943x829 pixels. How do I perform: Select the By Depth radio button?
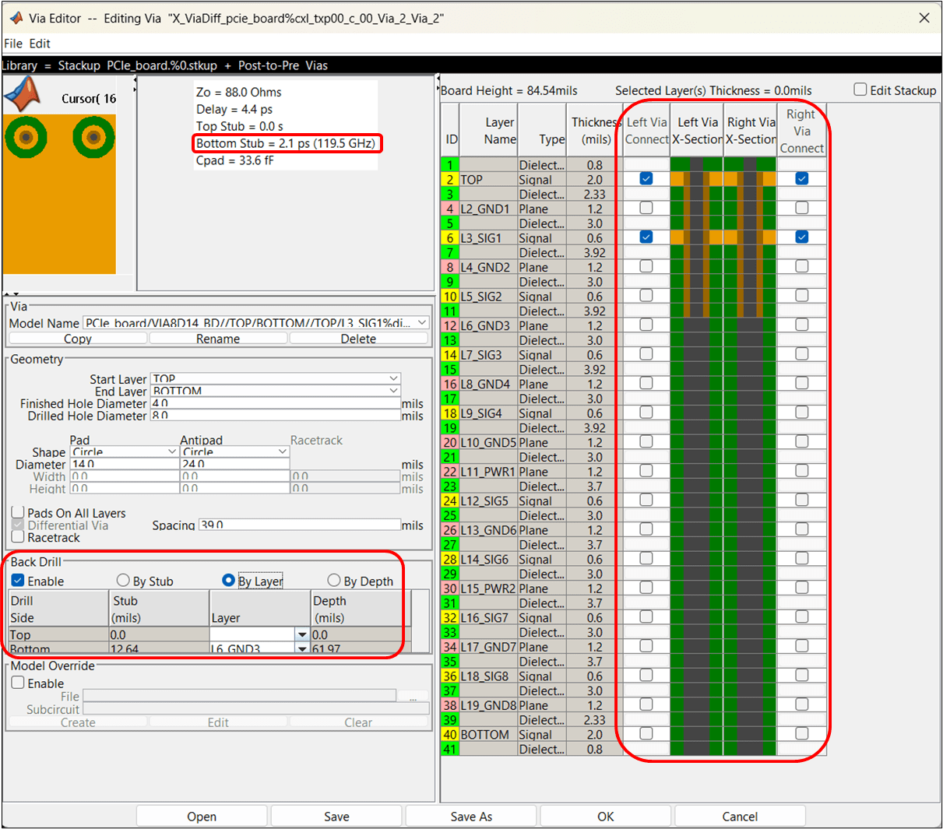[x=334, y=581]
